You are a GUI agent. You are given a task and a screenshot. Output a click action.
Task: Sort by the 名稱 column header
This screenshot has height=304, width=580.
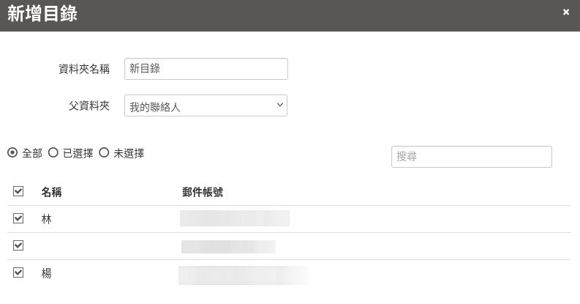(x=51, y=192)
